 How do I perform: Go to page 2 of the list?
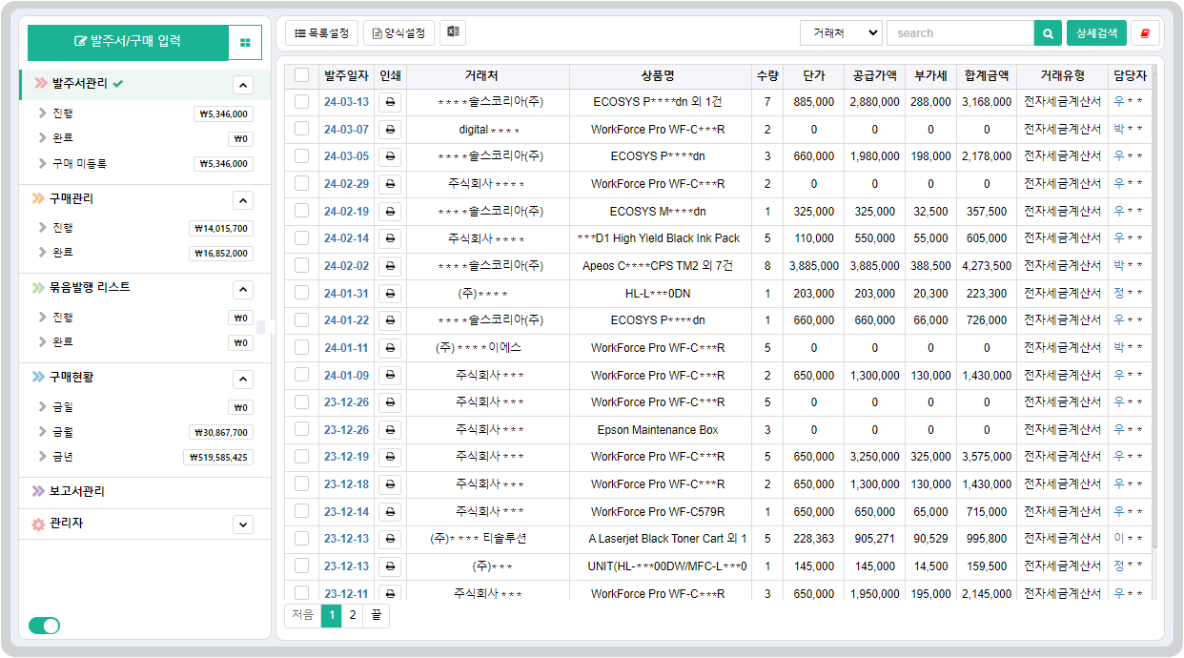353,615
